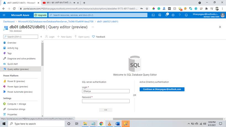Viewport: 226px width, 127px height.
Task: Continue as bhavyagaur@outlook.com
Action: [x=162, y=89]
